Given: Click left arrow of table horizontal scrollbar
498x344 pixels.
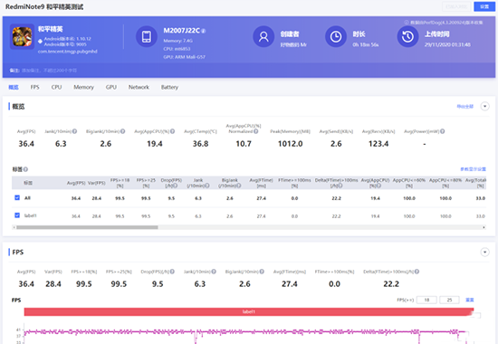Looking at the screenshot, I should pyautogui.click(x=14, y=227).
